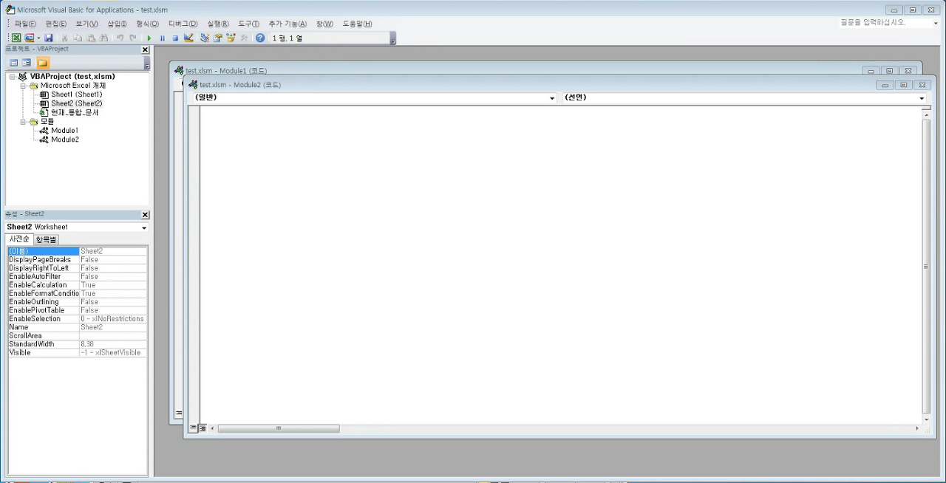Switch to Full Module View at code window bottom
The height and width of the screenshot is (483, 946).
click(x=203, y=428)
